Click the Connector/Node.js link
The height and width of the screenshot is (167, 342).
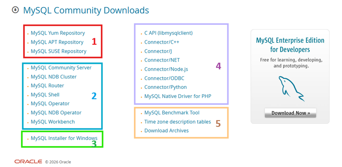click(x=166, y=69)
